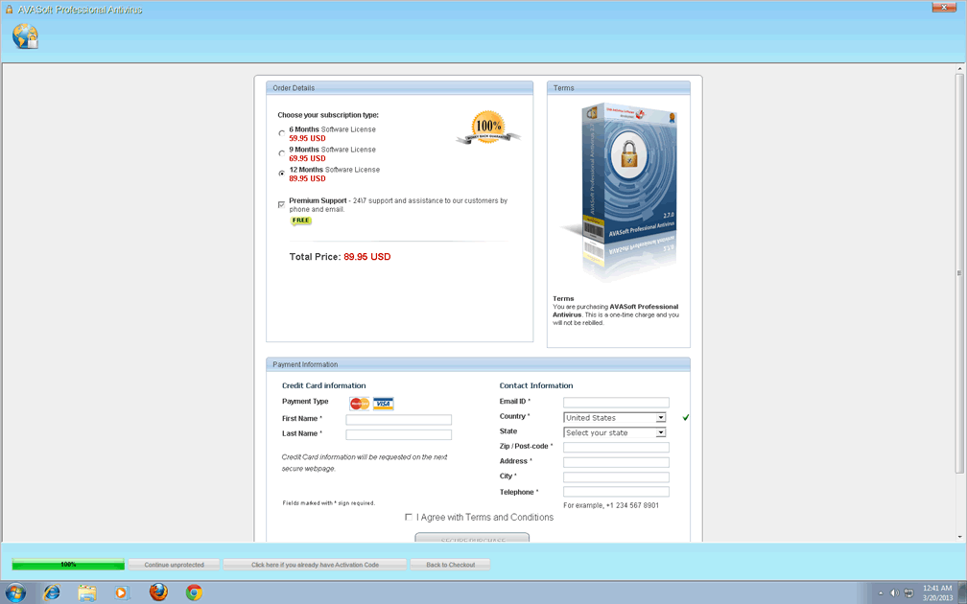Click the AVASoft globe lock logo icon
The height and width of the screenshot is (604, 967).
pos(25,36)
